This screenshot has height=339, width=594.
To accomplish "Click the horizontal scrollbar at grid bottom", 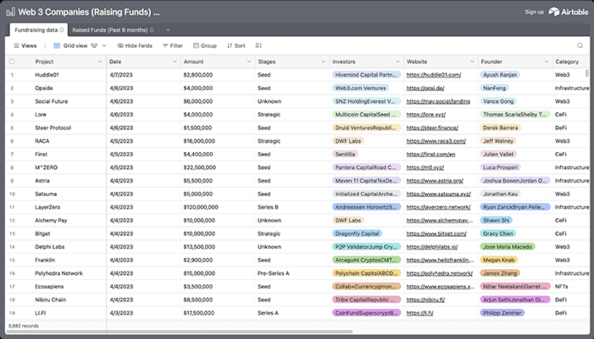I will point(179,331).
